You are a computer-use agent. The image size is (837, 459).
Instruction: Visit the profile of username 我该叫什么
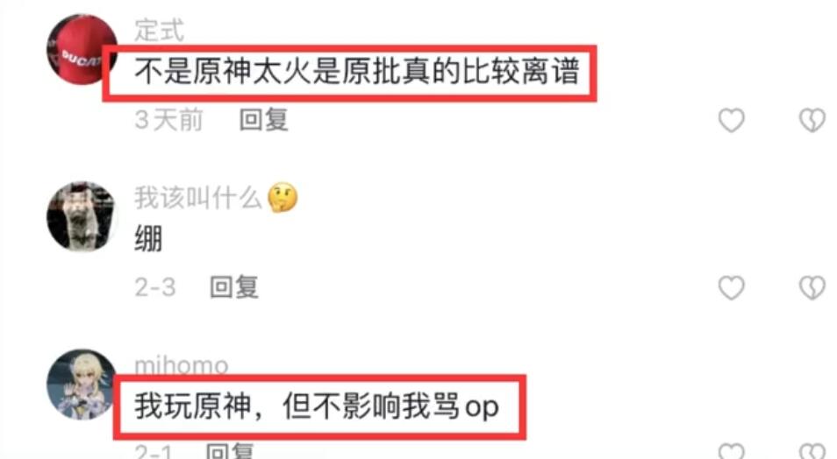[x=198, y=198]
